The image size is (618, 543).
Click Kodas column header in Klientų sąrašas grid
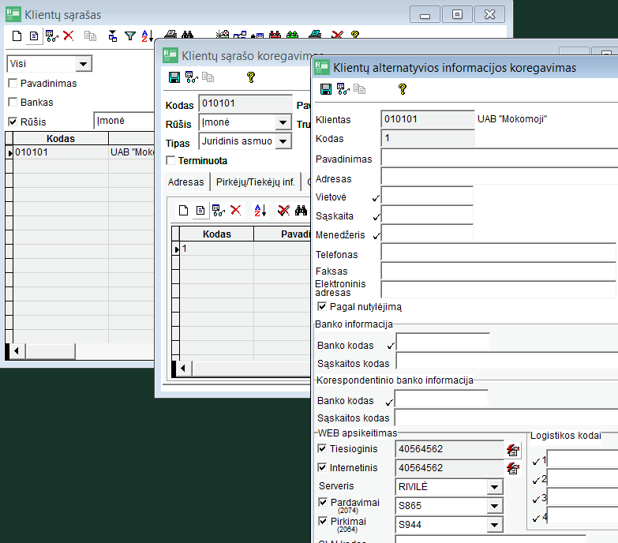coord(60,139)
